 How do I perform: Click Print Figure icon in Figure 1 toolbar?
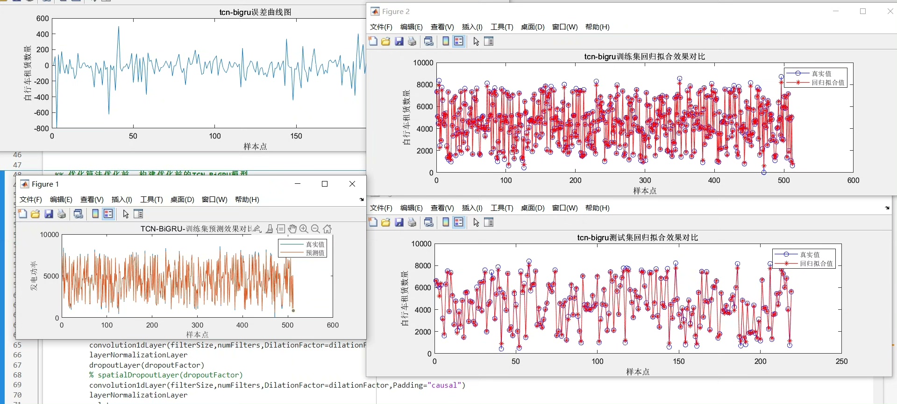pyautogui.click(x=62, y=214)
